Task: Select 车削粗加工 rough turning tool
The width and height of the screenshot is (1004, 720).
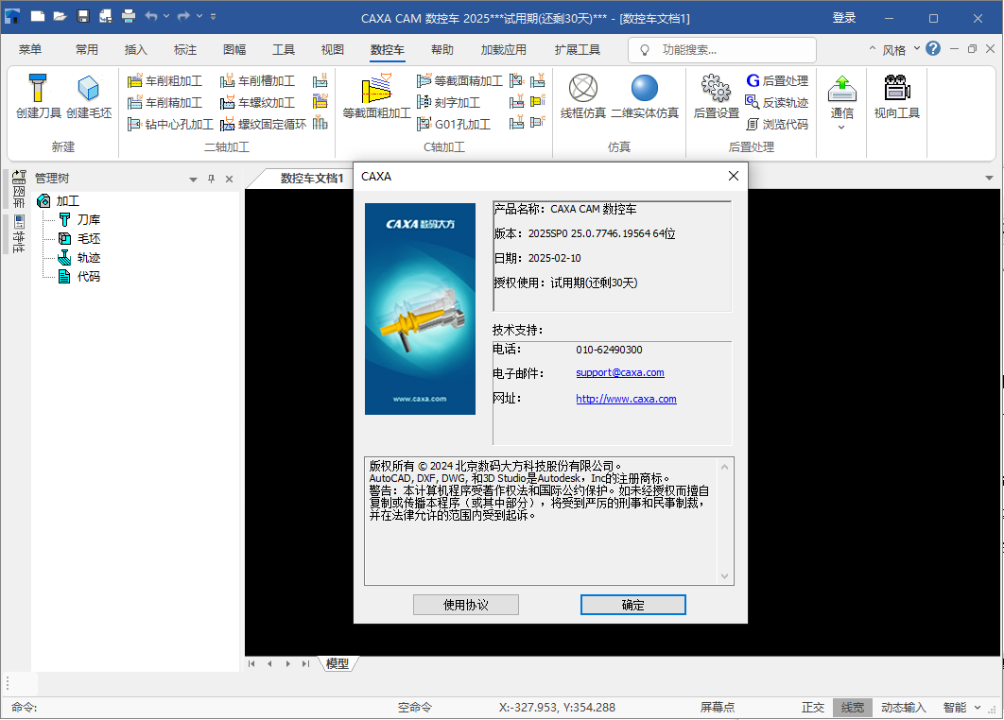Action: [x=165, y=80]
